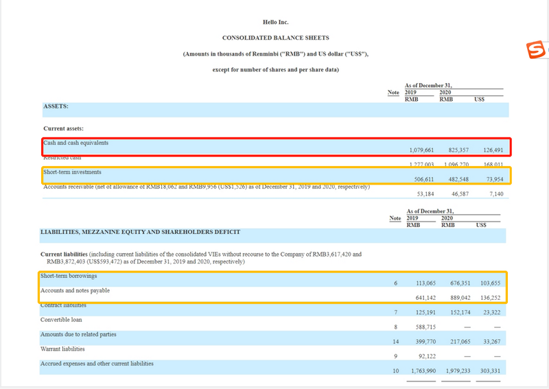Click 'Cash and cash equivalents' row label
The image size is (549, 389).
[x=75, y=143]
